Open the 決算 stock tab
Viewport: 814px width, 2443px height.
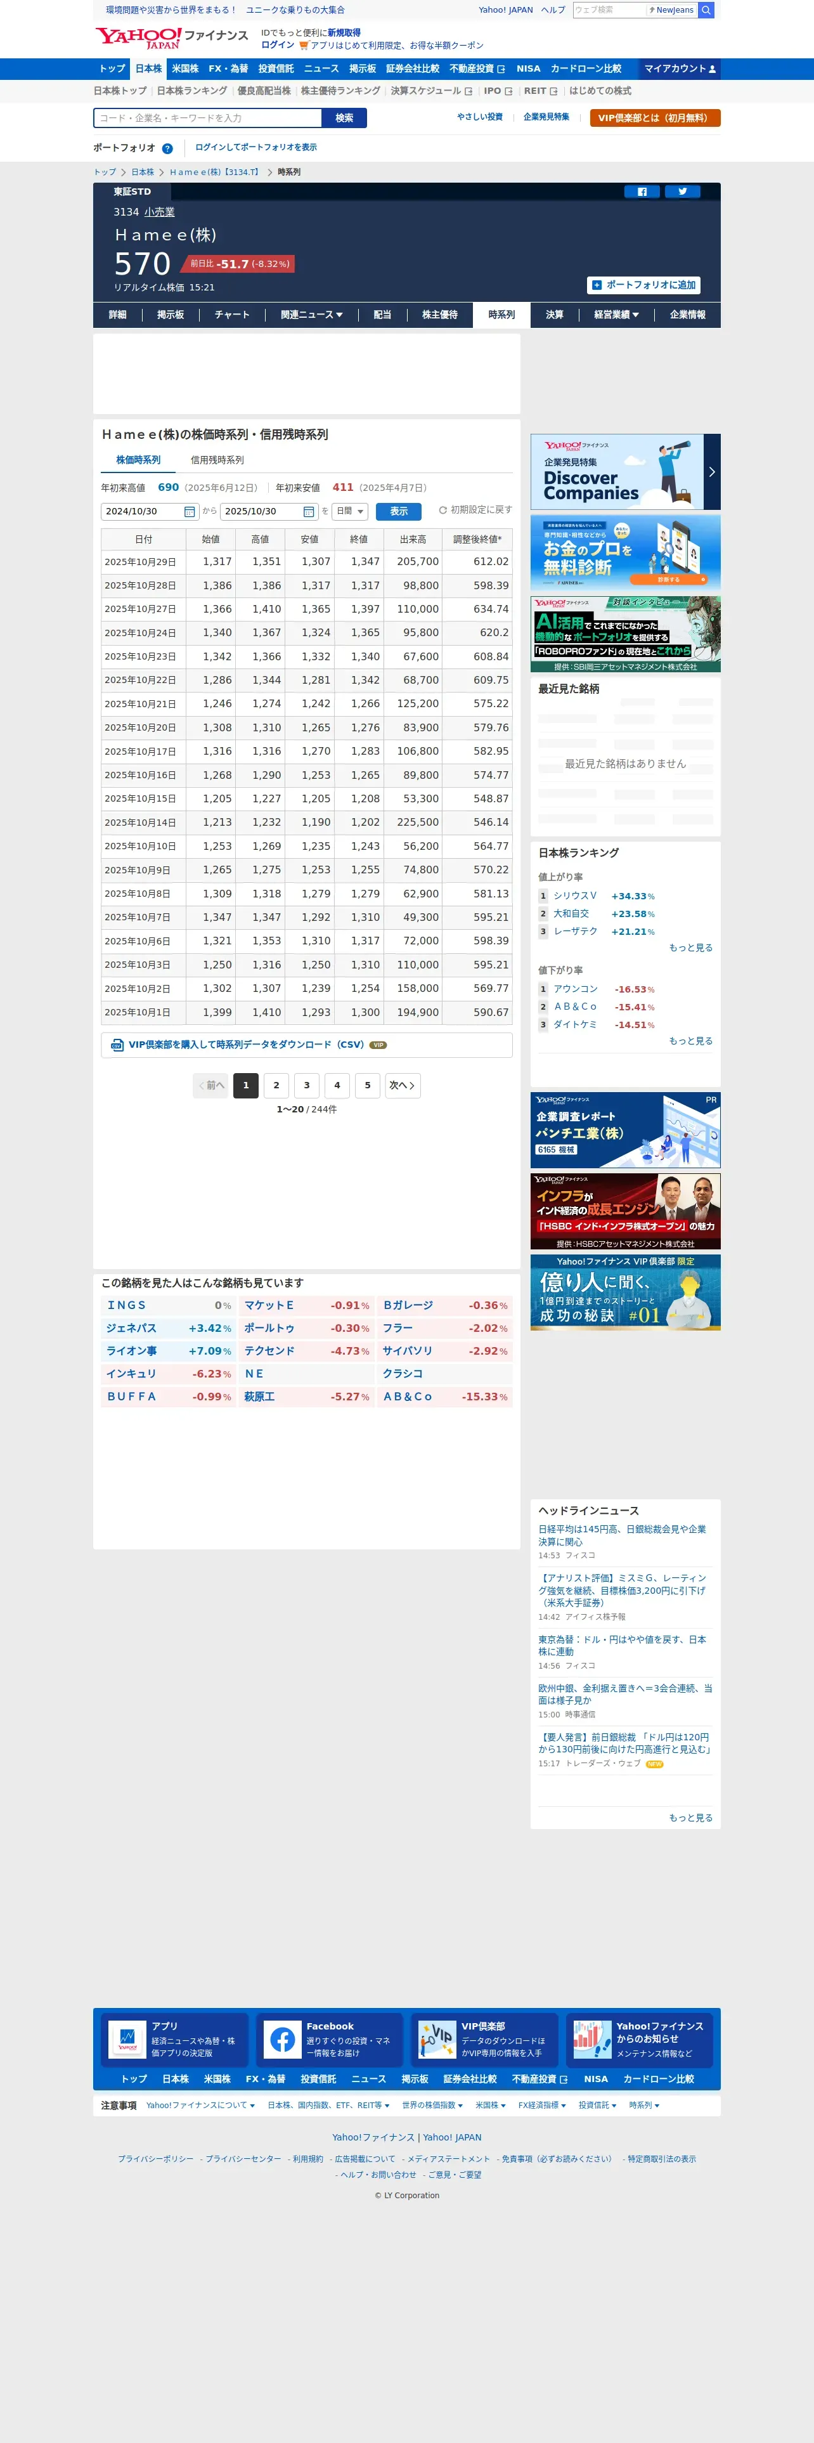tap(554, 315)
